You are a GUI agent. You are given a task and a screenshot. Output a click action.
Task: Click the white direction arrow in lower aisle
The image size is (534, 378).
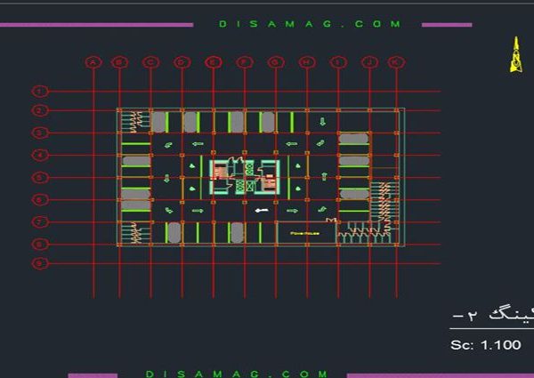[262, 211]
